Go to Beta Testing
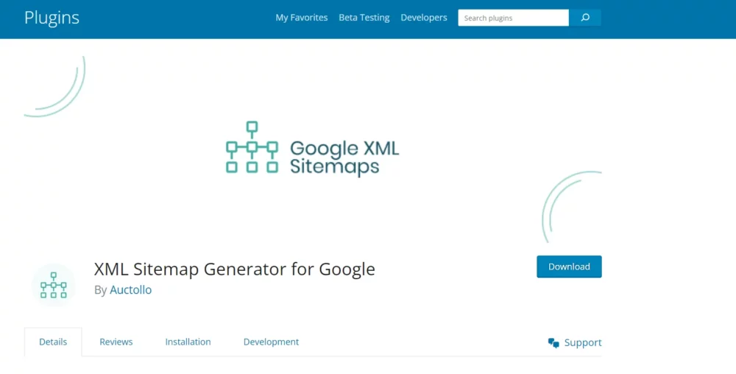Image resolution: width=736 pixels, height=374 pixels. 364,18
